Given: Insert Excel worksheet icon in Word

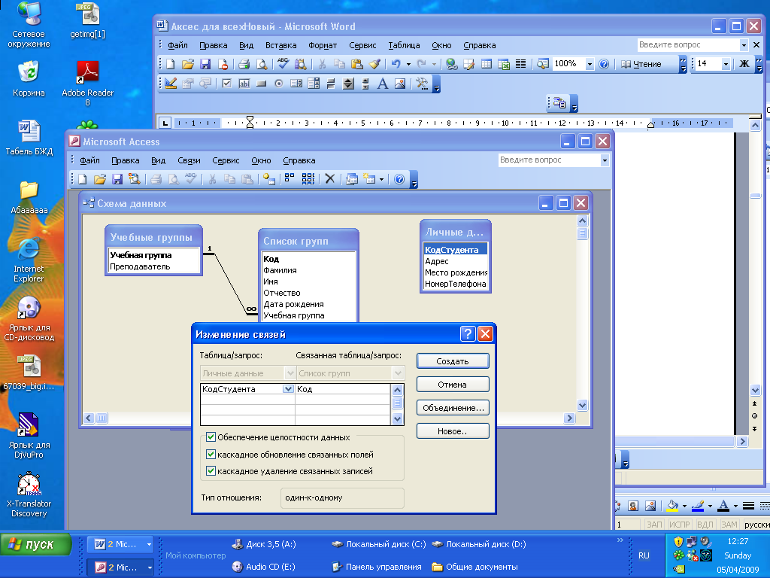Looking at the screenshot, I should click(x=504, y=64).
